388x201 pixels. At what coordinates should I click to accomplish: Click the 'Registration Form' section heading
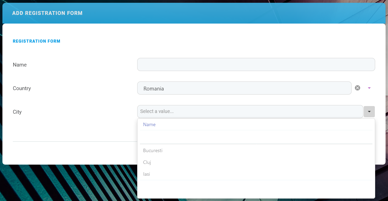(x=36, y=41)
